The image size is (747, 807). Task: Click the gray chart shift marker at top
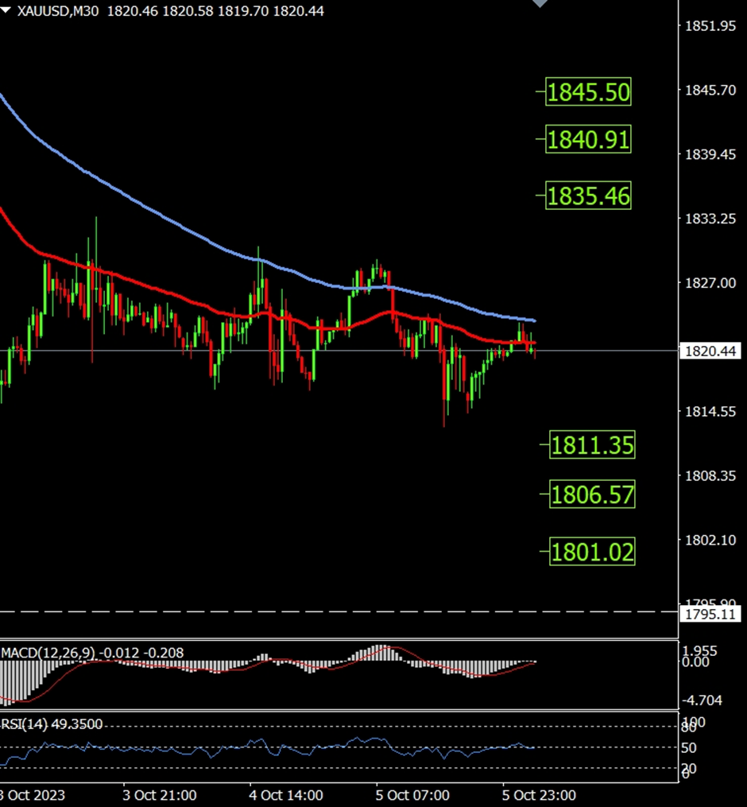click(540, 4)
